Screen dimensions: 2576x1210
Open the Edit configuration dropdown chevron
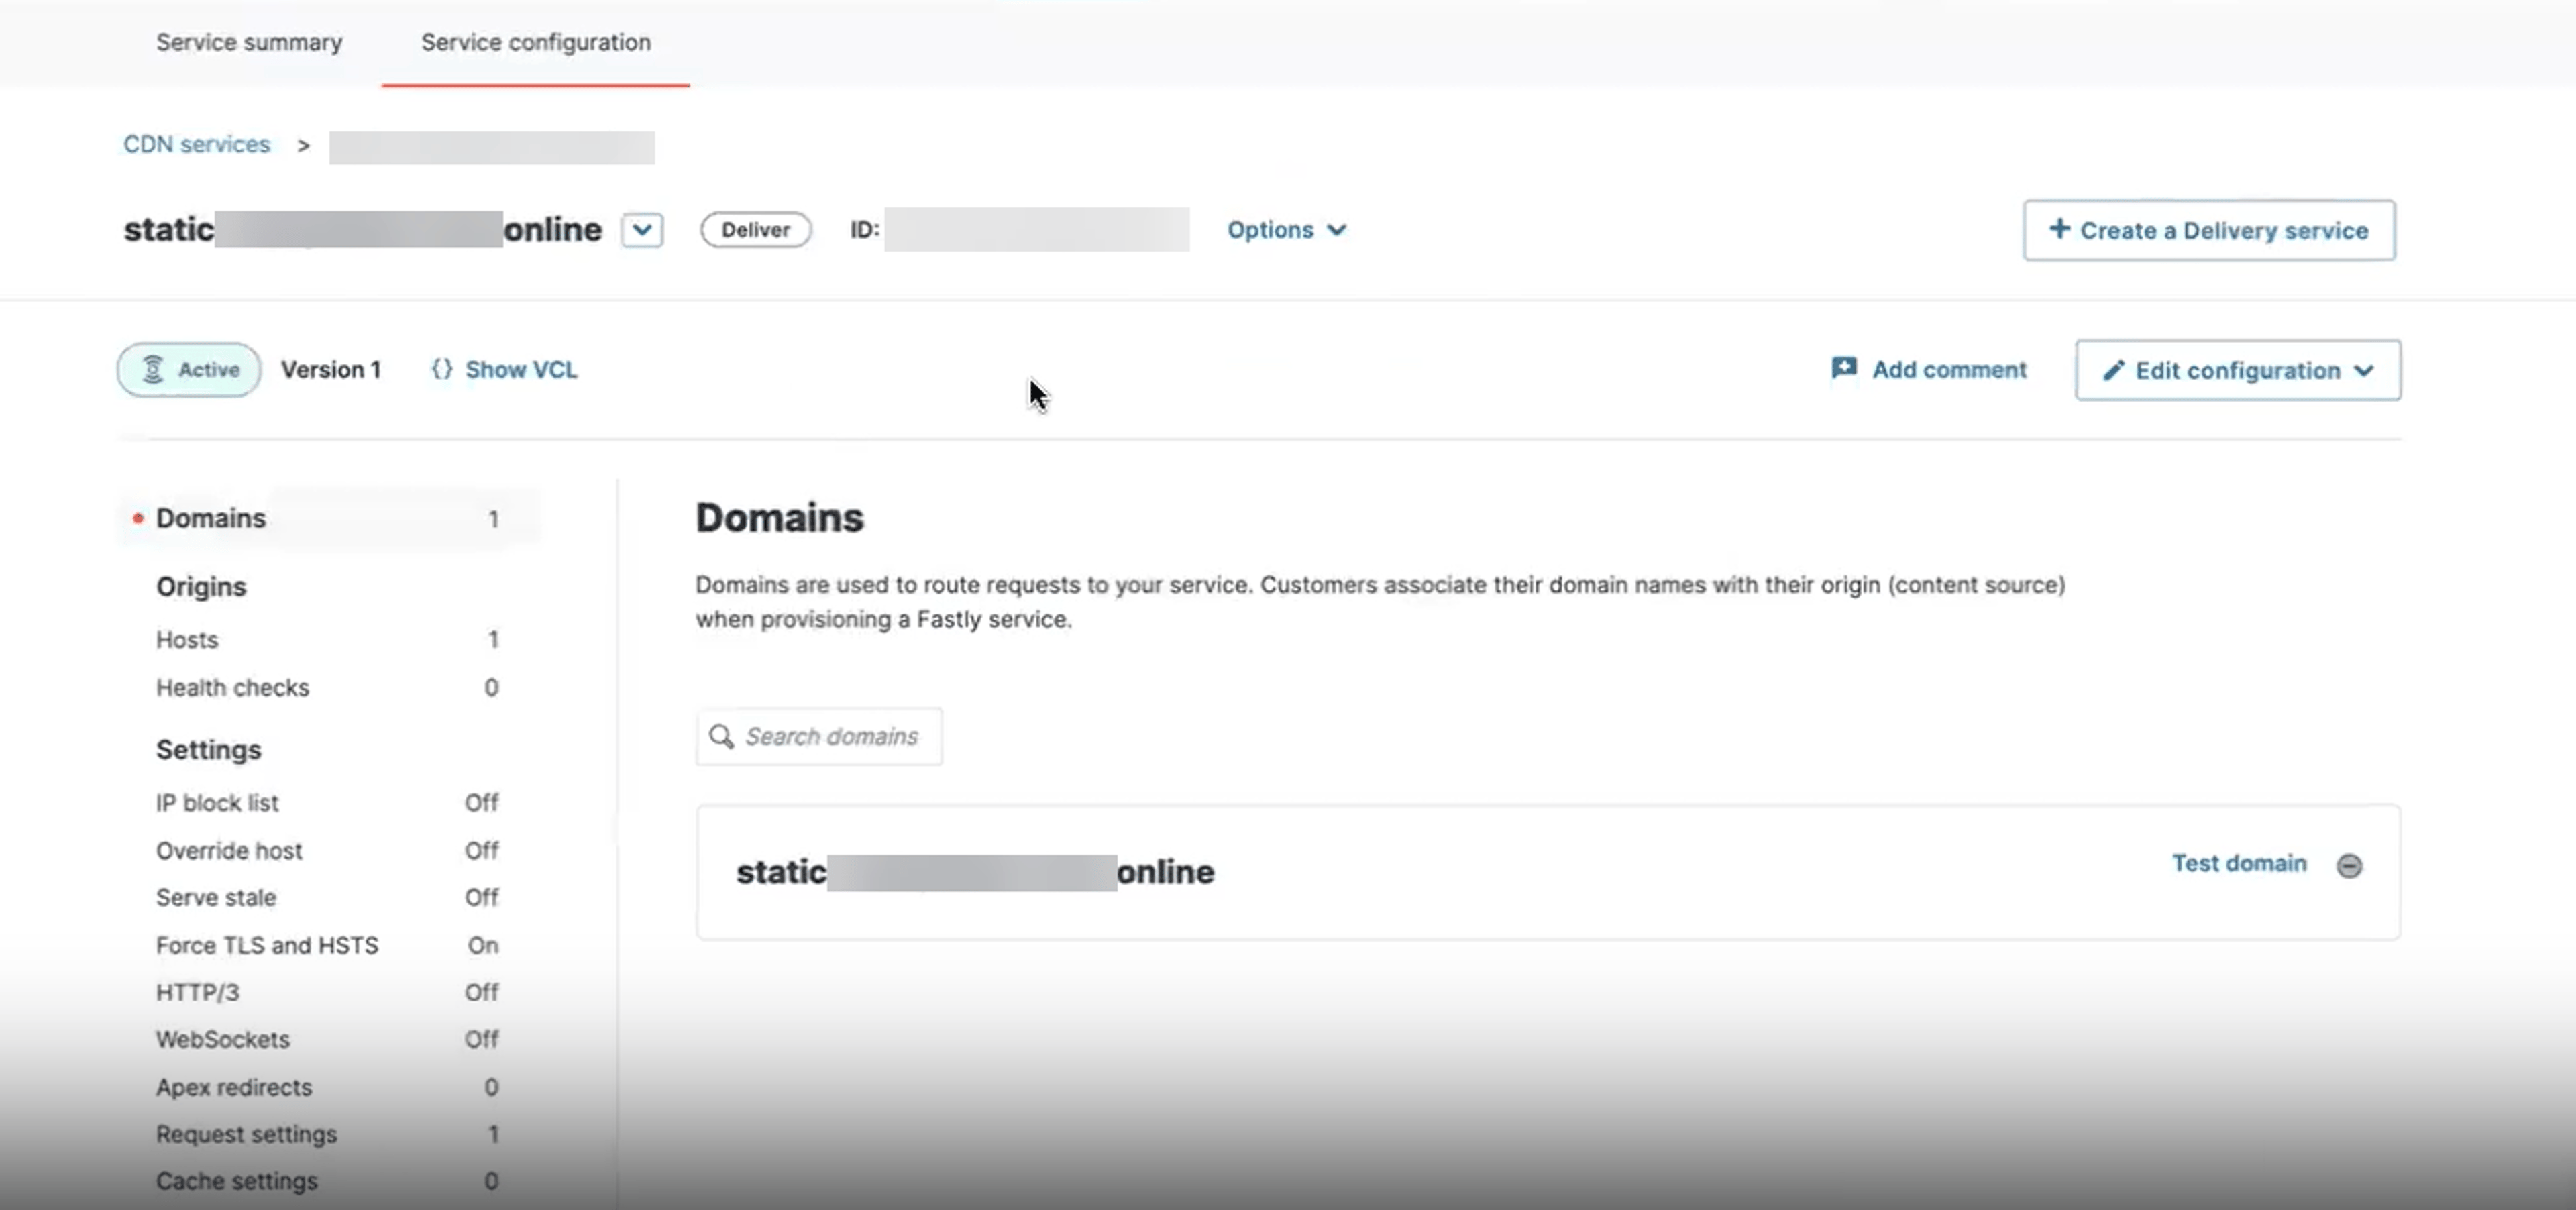pyautogui.click(x=2364, y=371)
